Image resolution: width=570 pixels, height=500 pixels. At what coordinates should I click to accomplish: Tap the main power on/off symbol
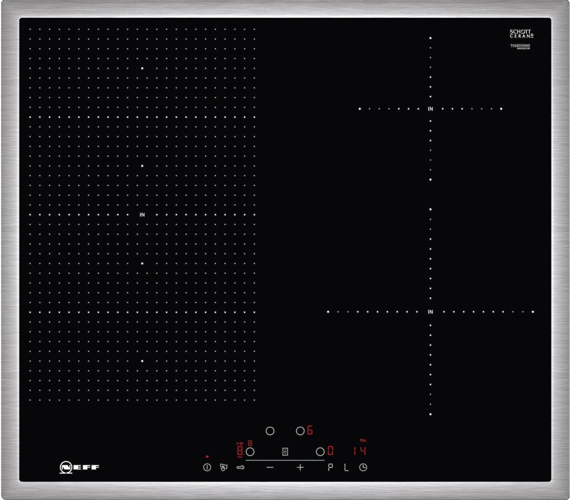(207, 467)
